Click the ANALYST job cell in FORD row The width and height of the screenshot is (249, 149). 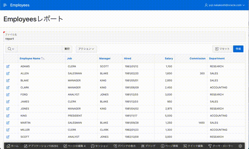point(74,95)
